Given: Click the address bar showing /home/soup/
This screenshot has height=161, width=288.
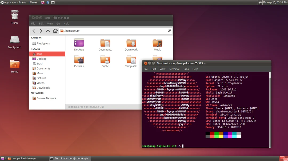Looking at the screenshot, I should coord(107,31).
